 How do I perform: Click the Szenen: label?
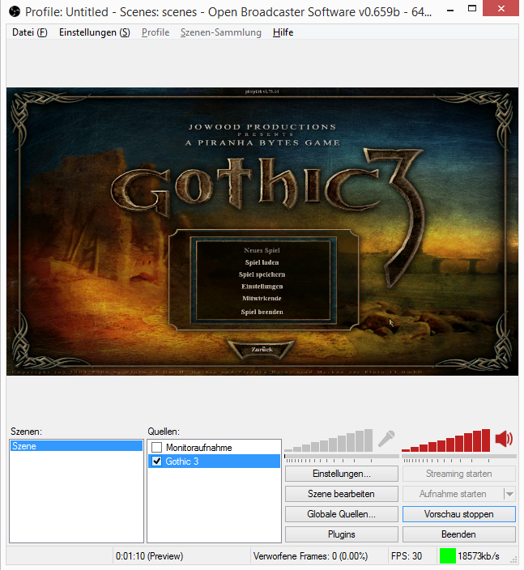click(26, 432)
